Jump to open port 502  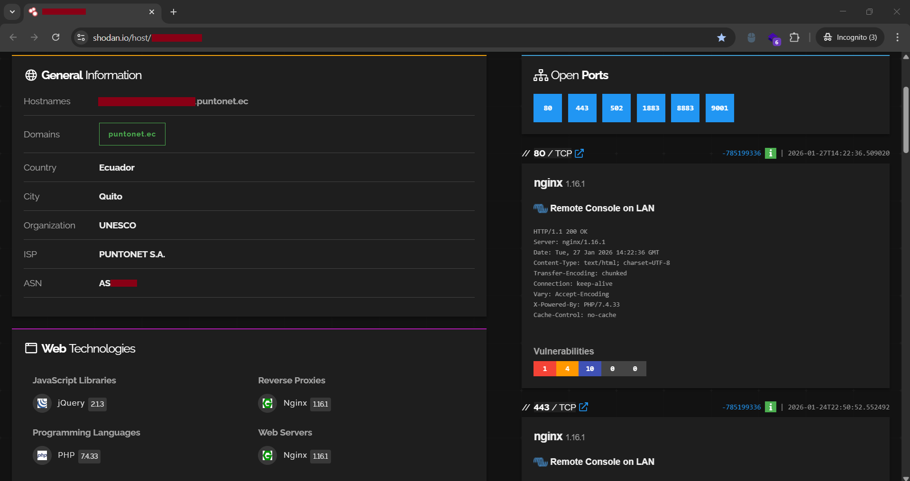616,108
